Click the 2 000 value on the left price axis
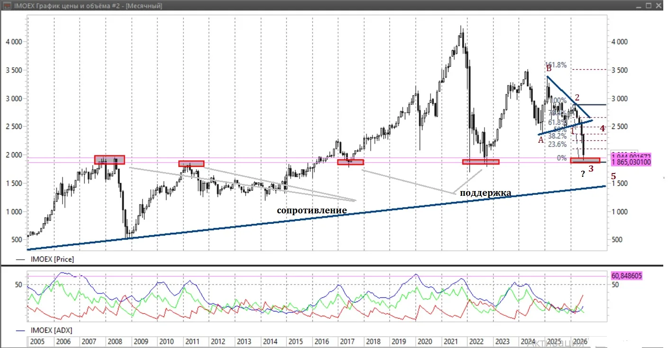668x348 pixels. click(x=13, y=155)
